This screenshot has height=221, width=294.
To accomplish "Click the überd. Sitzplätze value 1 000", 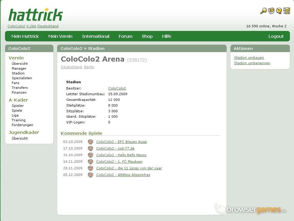I will point(113,117).
